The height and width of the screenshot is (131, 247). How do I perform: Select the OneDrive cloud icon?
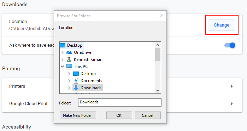pos(69,52)
